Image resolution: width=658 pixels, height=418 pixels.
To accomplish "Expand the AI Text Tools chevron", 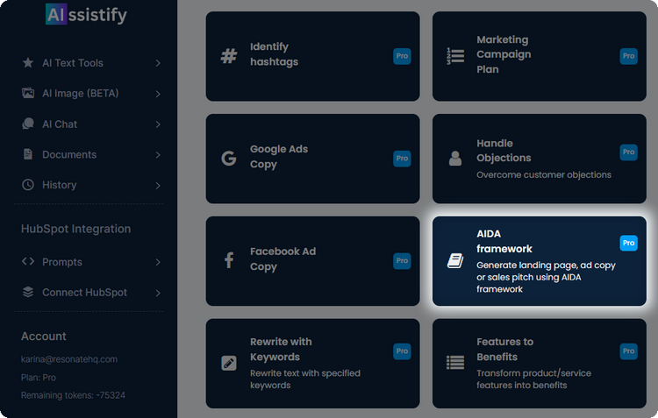I will click(x=158, y=63).
